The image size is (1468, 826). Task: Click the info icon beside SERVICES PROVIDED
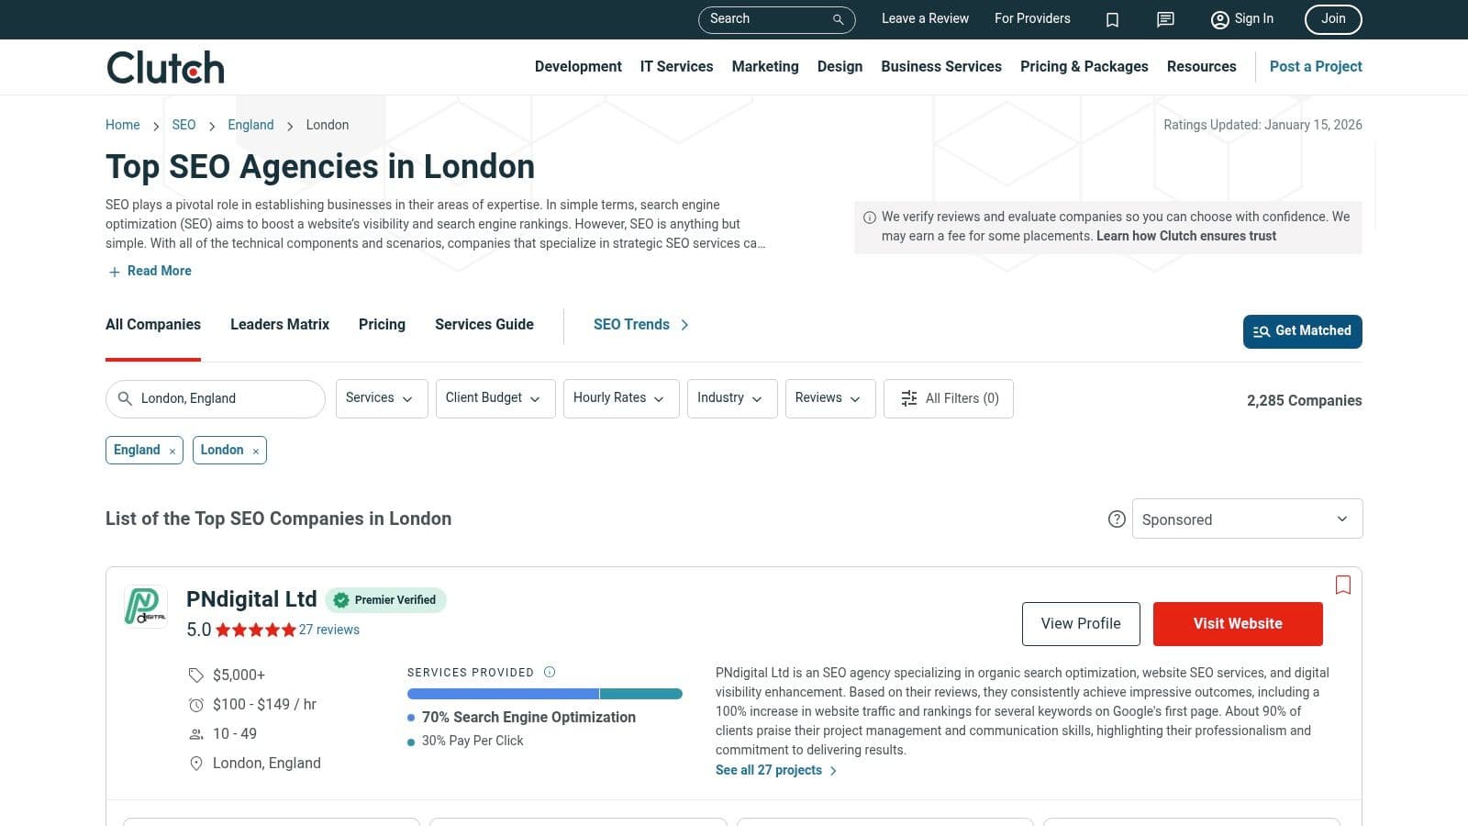click(x=549, y=672)
